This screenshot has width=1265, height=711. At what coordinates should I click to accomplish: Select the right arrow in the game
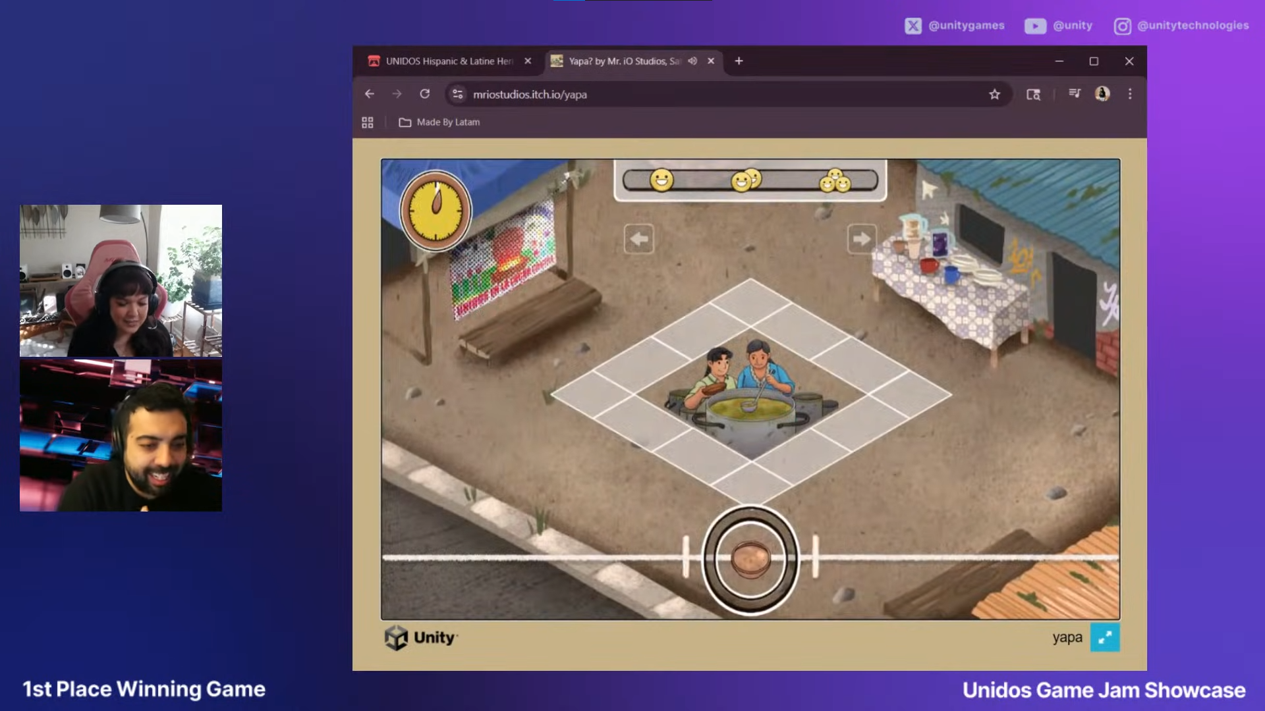[x=862, y=239]
